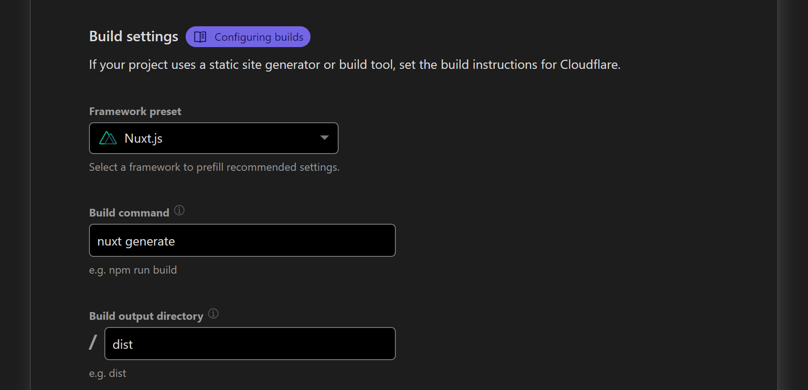808x390 pixels.
Task: Show the tooltip for the Build command setting
Action: 179,210
